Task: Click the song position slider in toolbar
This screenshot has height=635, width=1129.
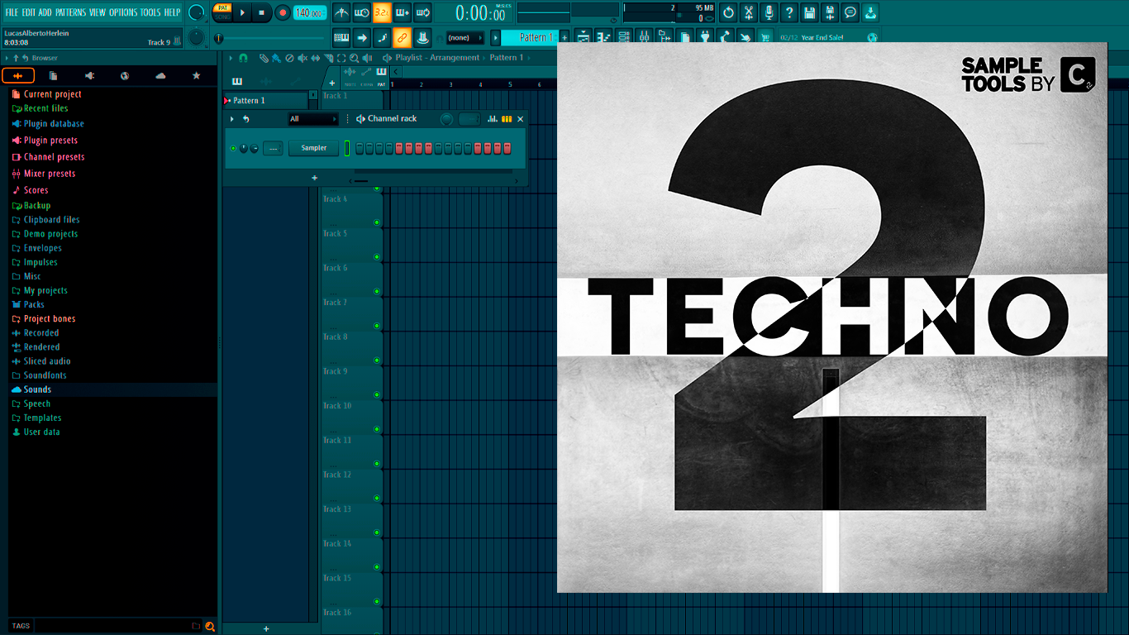Action: click(x=271, y=38)
